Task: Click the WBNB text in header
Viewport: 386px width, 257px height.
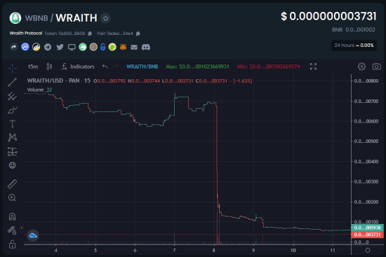Action: point(36,18)
